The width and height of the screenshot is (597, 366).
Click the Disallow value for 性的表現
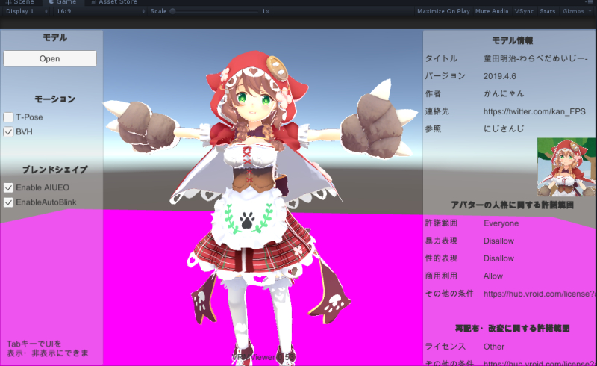point(498,258)
